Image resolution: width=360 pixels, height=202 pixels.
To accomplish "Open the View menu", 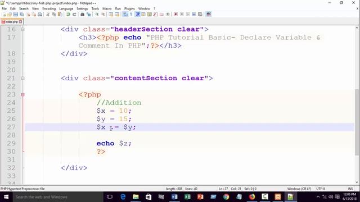I will click(x=35, y=9).
